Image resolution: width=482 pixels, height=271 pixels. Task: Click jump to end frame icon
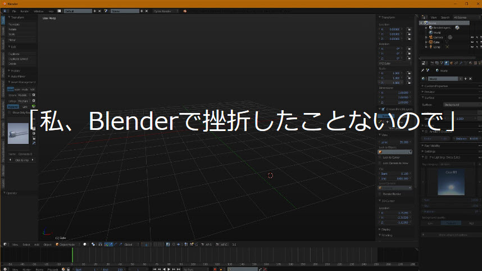tap(179, 269)
